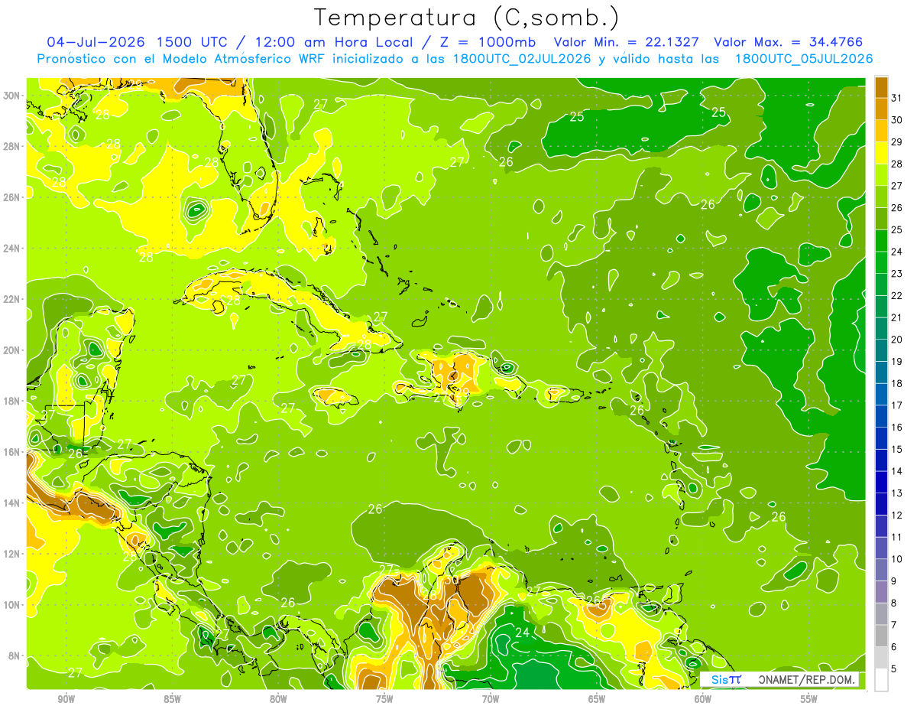The height and width of the screenshot is (709, 917).
Task: Click the 28N latitude label
Action: click(11, 146)
